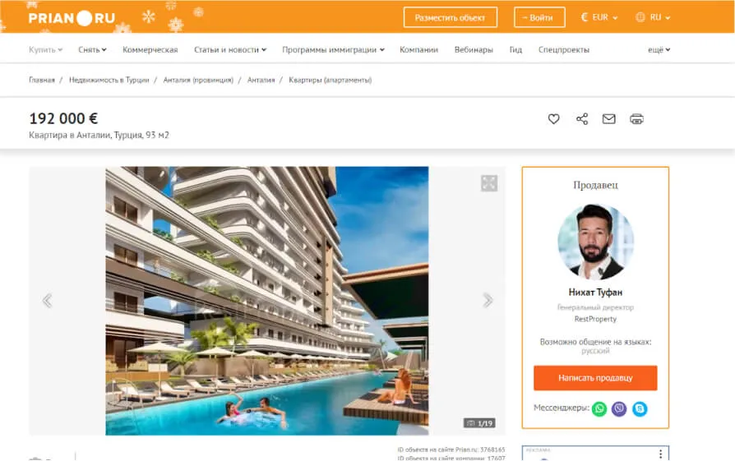The width and height of the screenshot is (735, 461).
Task: Go to previous photo with left arrow
Action: 47,301
